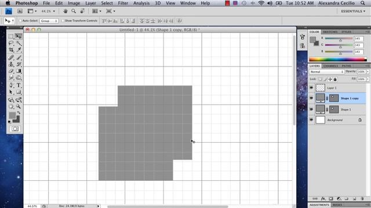Select the 3D Orbit camera tool
Screen dimensions: 371x208
[19, 100]
